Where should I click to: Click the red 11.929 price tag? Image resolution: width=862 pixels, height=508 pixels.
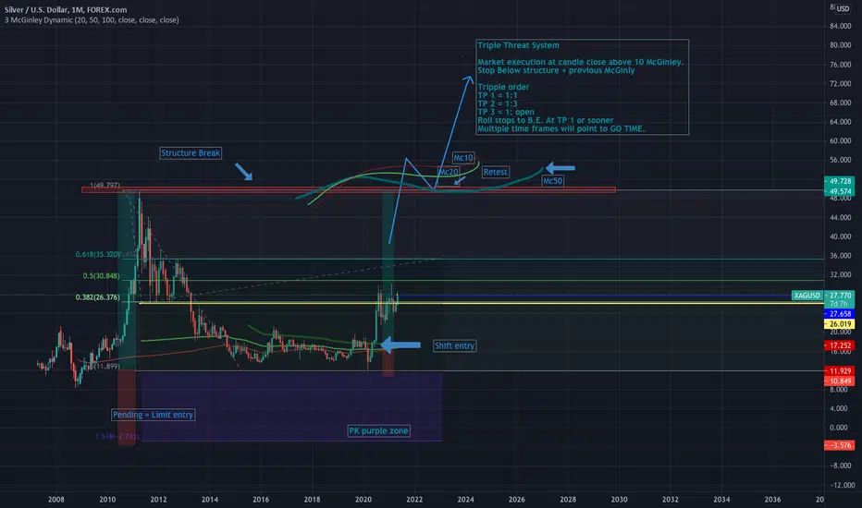(x=840, y=371)
